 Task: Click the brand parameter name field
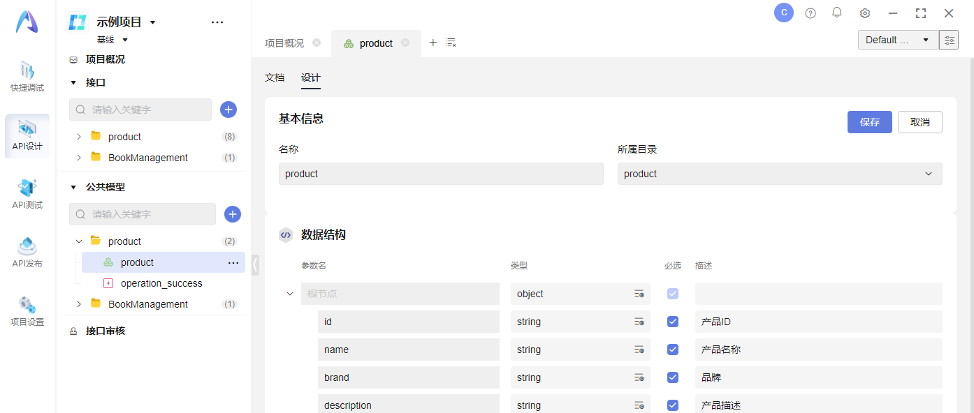(409, 377)
